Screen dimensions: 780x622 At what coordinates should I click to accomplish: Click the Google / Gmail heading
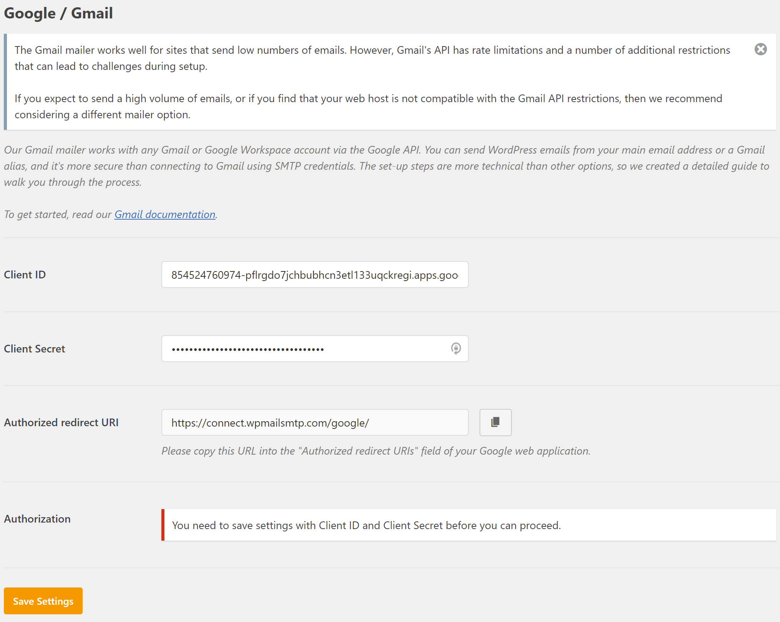58,13
